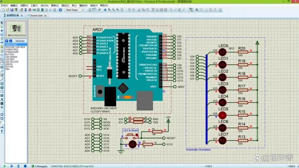Screen dimensions: 299x168
Task: Open the Base Design variant dropdown
Action: tap(74, 10)
